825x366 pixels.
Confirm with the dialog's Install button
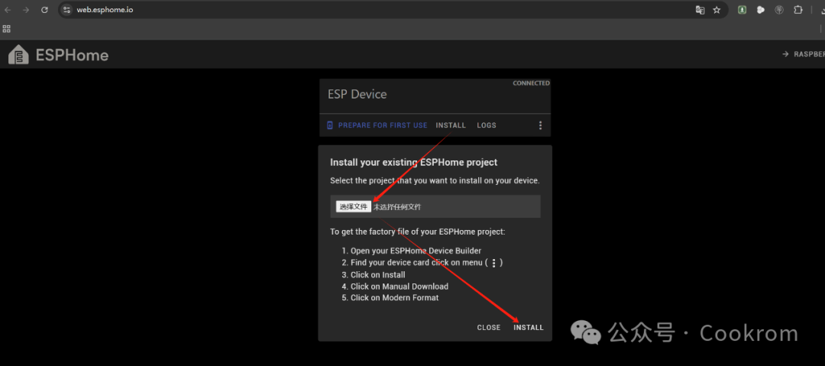pos(529,328)
